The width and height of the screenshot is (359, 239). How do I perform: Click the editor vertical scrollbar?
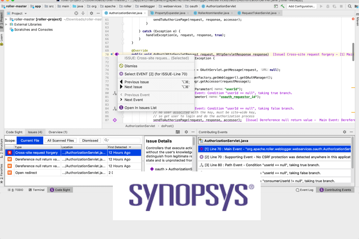pyautogui.click(x=353, y=51)
